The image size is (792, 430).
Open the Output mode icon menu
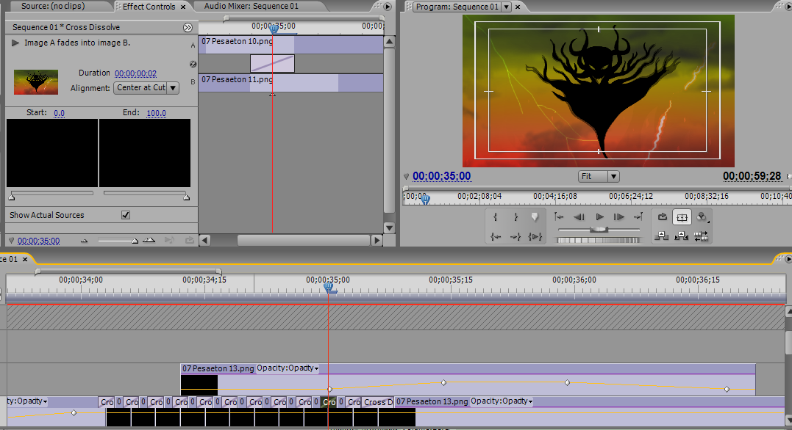point(702,217)
